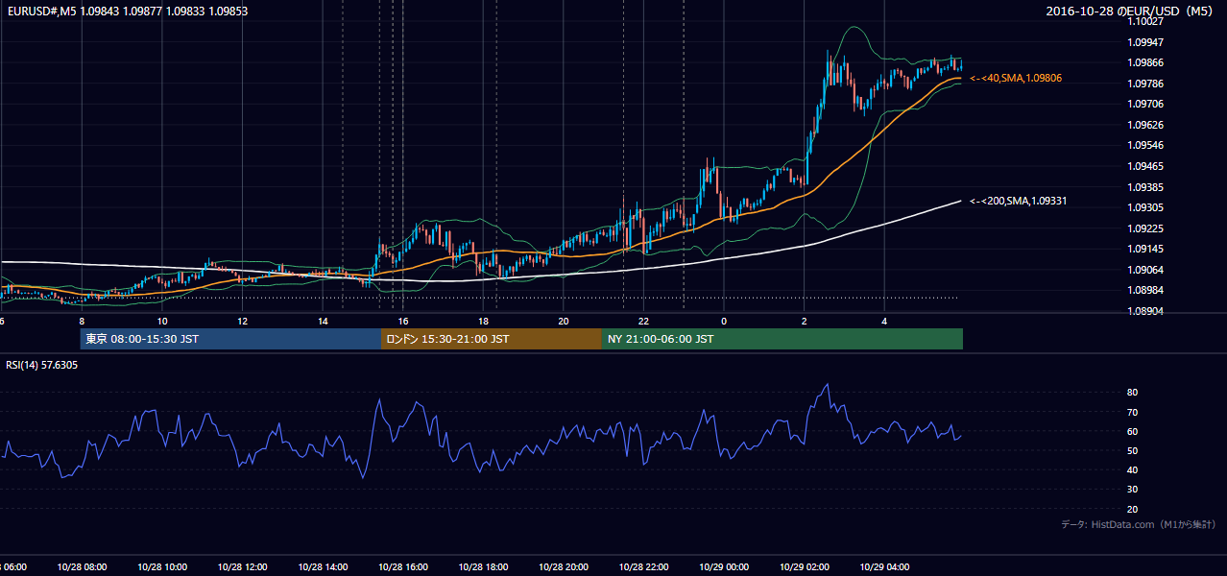The height and width of the screenshot is (576, 1227).
Task: Click price level 1.09465 on axis
Action: click(x=1144, y=166)
